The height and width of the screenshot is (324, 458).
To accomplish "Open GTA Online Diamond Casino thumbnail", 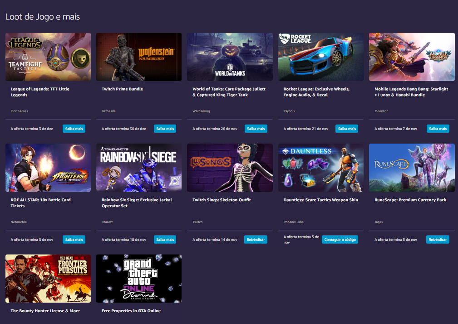I will coord(139,279).
